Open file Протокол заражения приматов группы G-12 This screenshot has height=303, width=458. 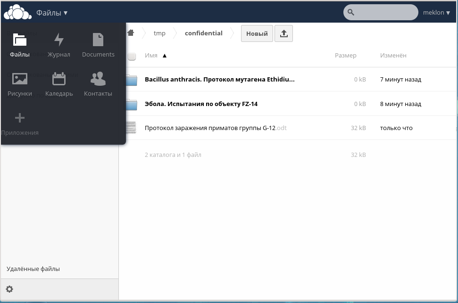215,128
